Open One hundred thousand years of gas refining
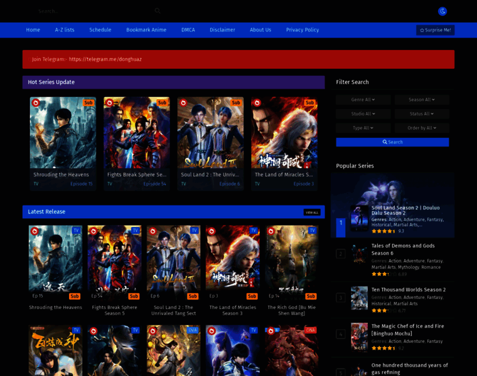 click(x=409, y=368)
